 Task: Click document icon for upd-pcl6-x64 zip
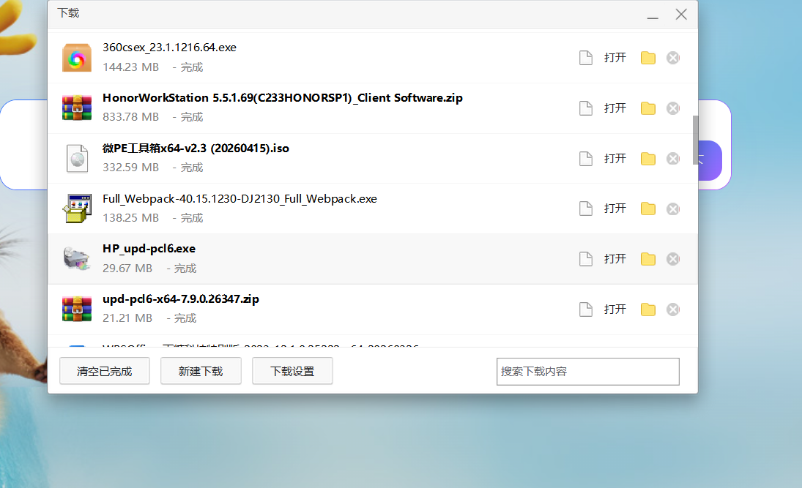point(586,309)
